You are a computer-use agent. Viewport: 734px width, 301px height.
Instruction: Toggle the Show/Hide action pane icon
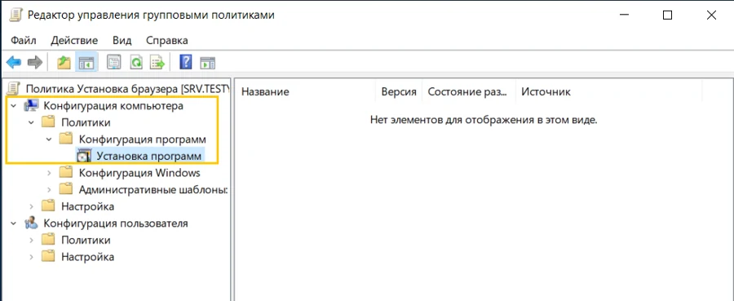tap(207, 62)
